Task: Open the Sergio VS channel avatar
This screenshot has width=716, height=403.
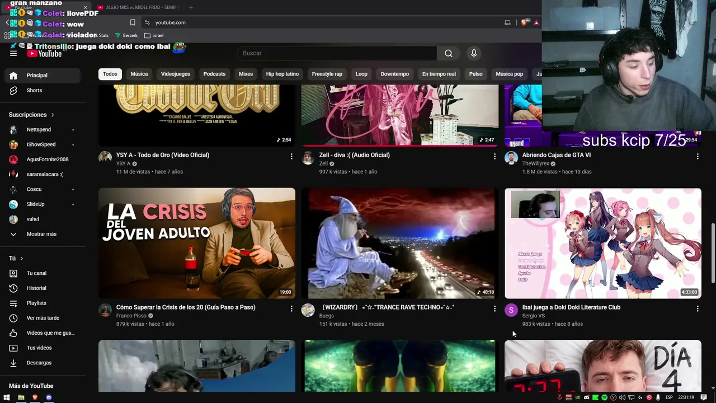Action: (x=511, y=310)
